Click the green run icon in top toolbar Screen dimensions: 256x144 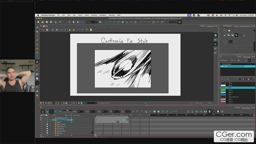[180, 22]
